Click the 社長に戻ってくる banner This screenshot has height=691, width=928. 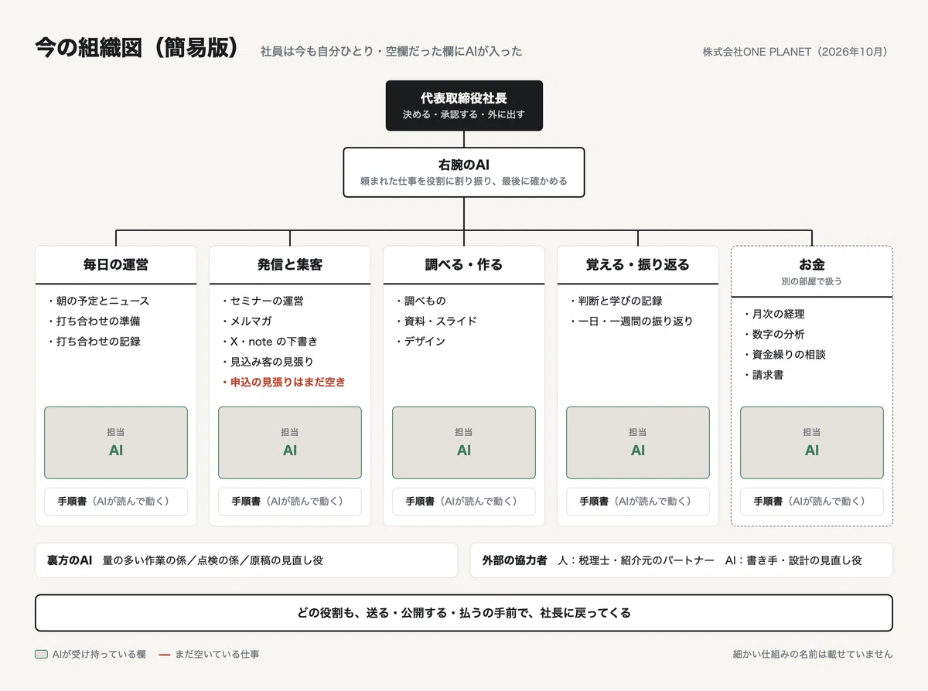[464, 613]
